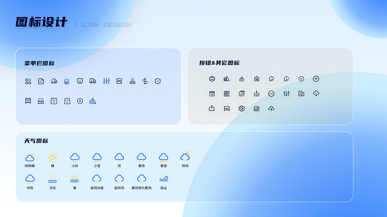Click the shield with checkmark icon

[158, 81]
